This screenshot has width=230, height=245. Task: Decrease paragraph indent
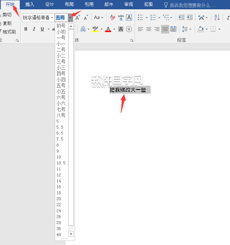pyautogui.click(x=182, y=18)
